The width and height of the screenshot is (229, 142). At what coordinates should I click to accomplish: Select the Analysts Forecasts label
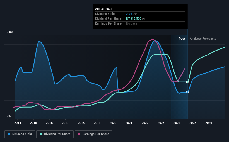pos(203,39)
